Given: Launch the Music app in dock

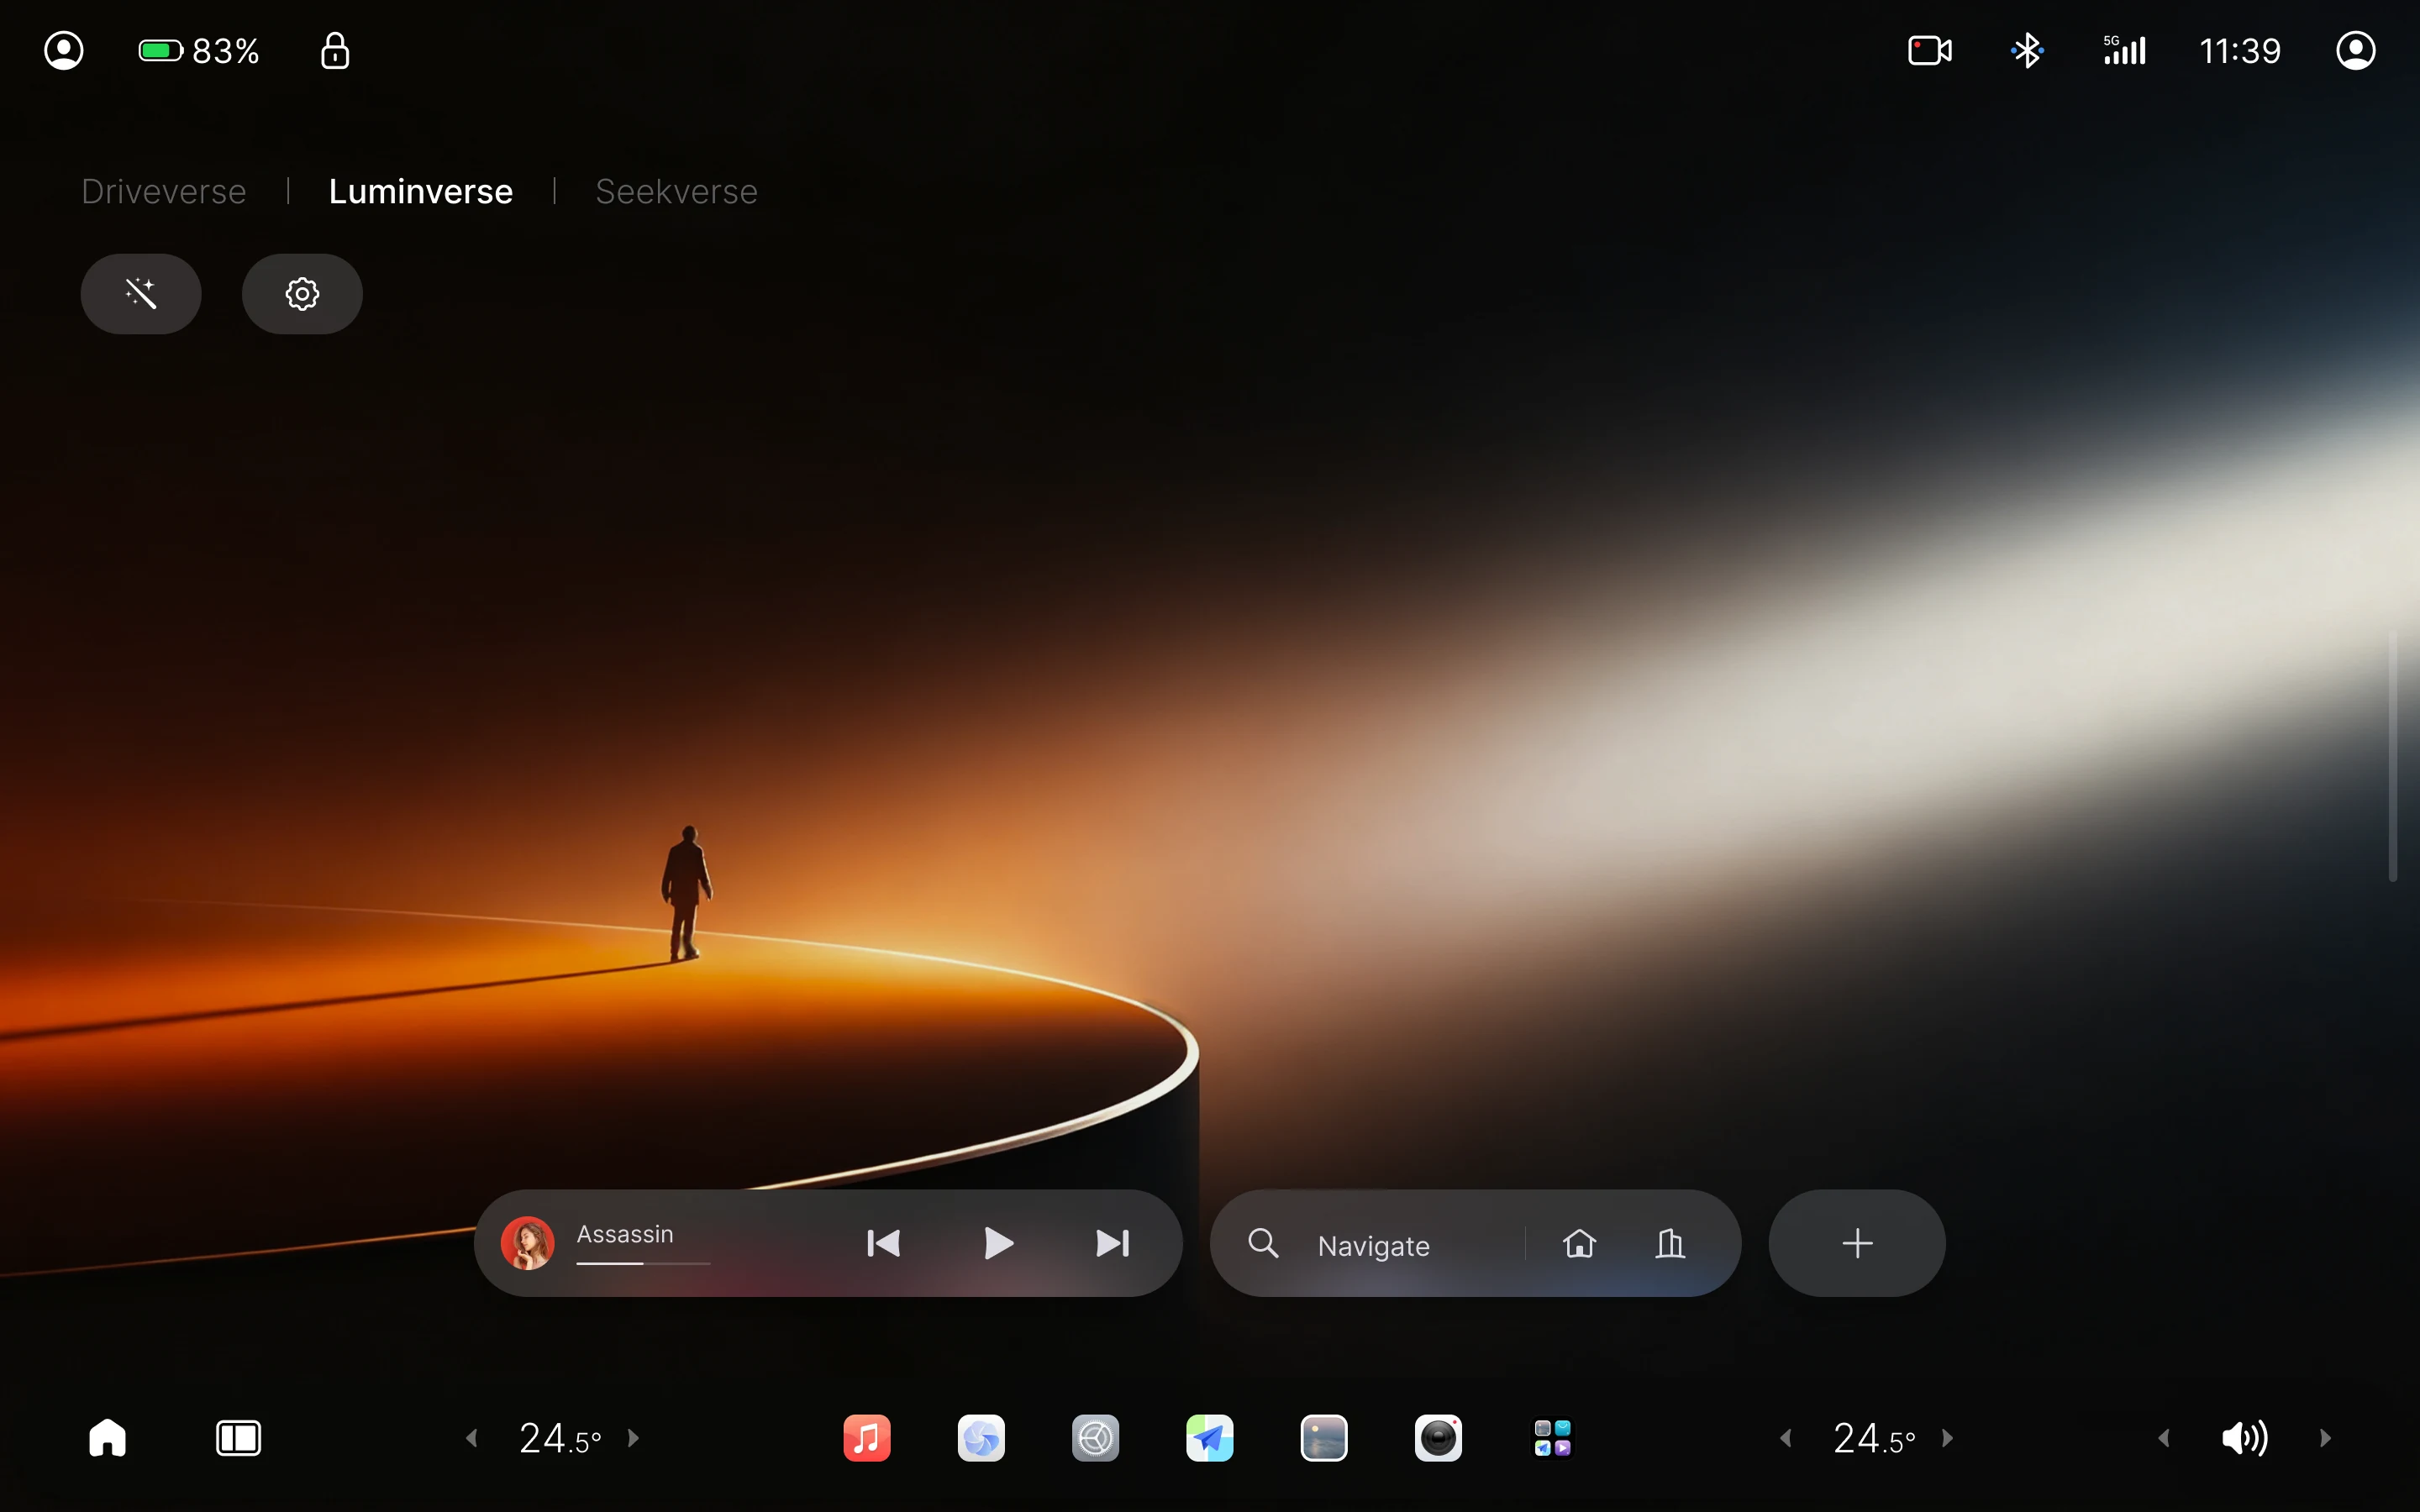Looking at the screenshot, I should coord(867,1438).
